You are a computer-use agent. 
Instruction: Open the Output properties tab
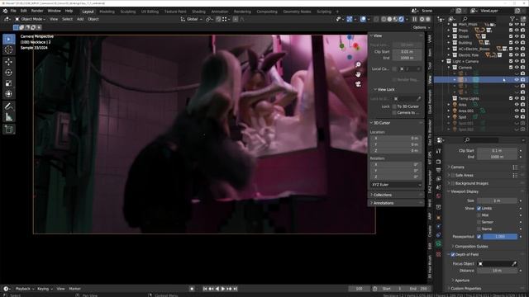coord(439,171)
